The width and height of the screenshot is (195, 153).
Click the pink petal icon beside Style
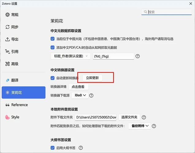click(x=7, y=117)
